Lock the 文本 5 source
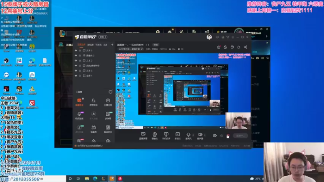This screenshot has height=182, width=324. 80,50
